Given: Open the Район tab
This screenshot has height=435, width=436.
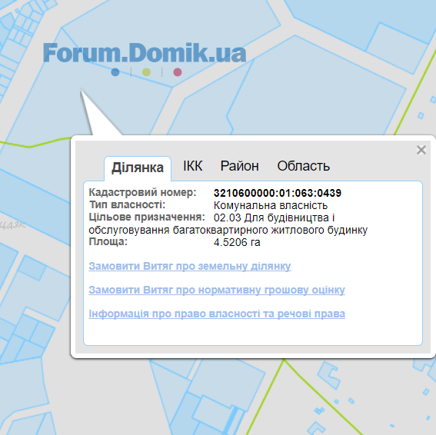Looking at the screenshot, I should point(239,166).
